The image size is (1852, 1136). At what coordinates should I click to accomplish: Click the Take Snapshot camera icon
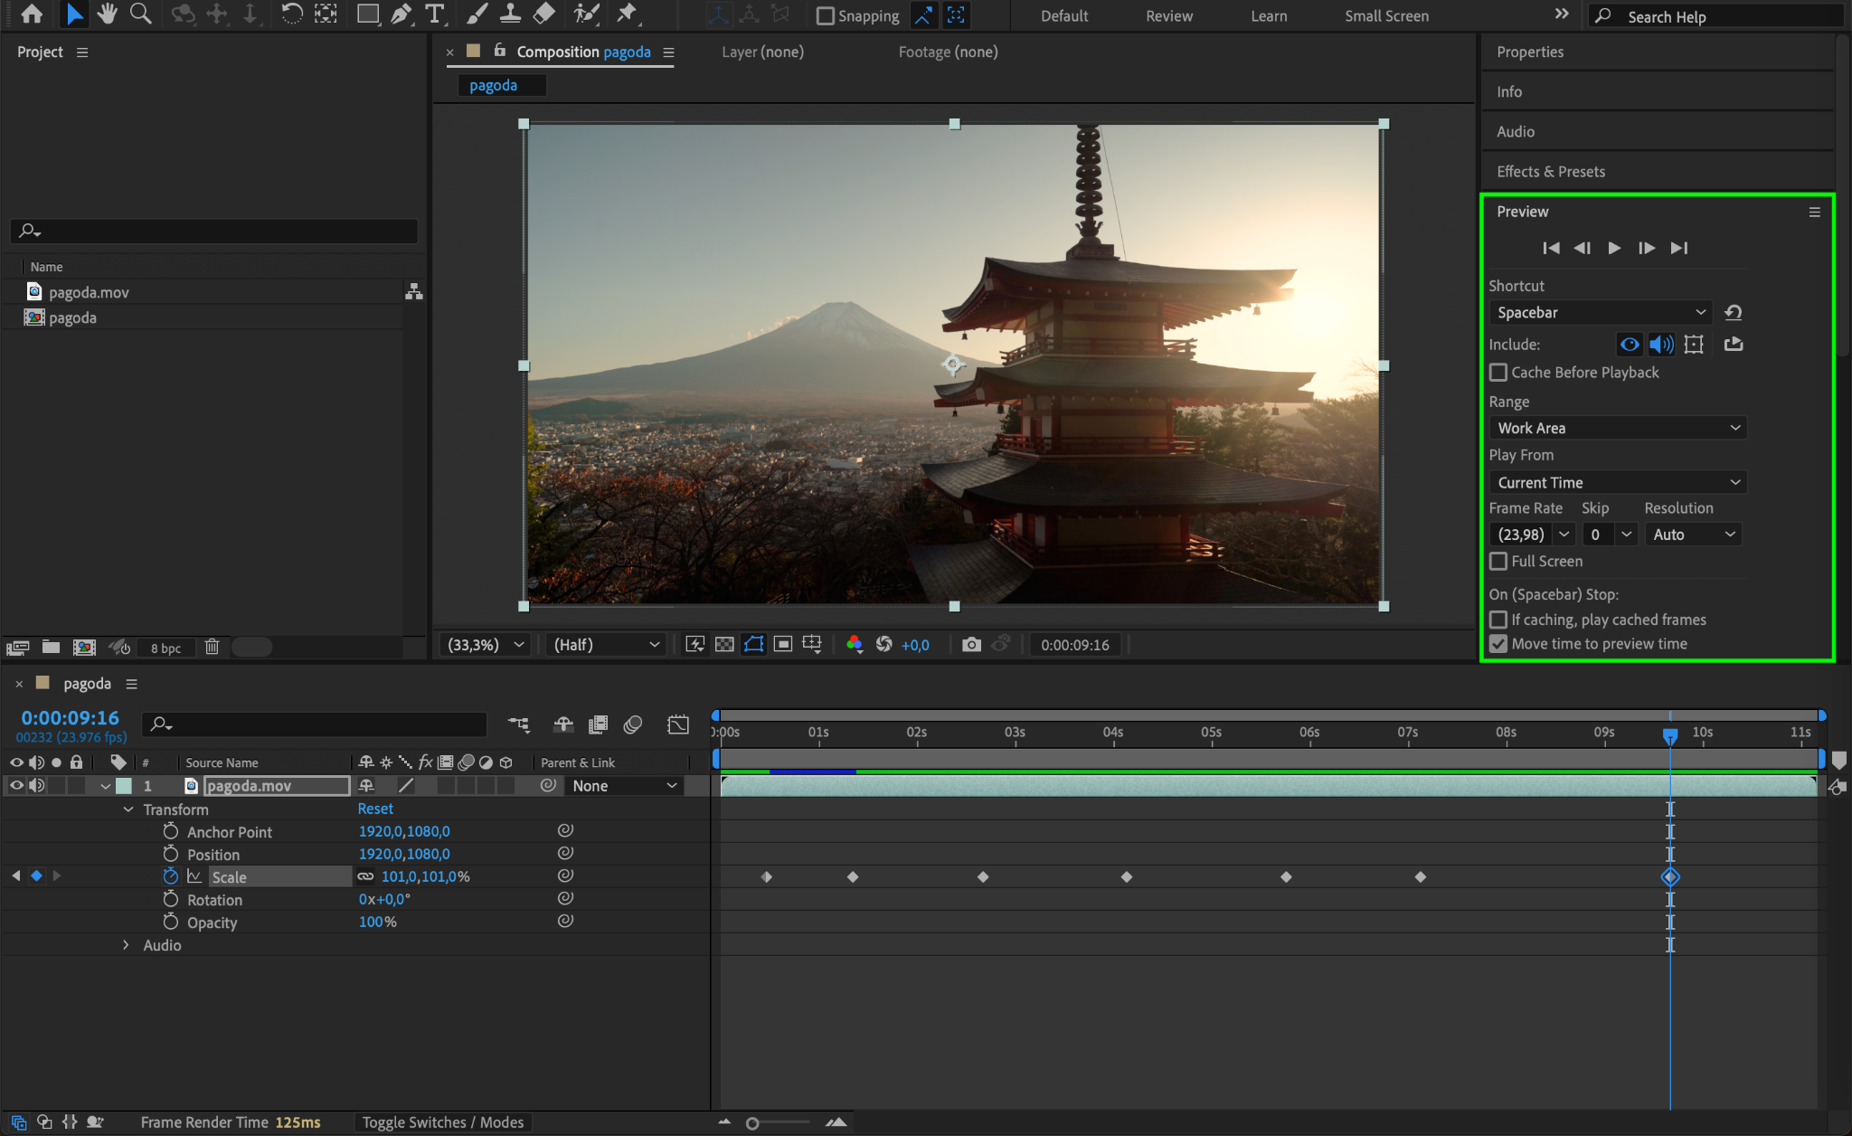pyautogui.click(x=971, y=644)
